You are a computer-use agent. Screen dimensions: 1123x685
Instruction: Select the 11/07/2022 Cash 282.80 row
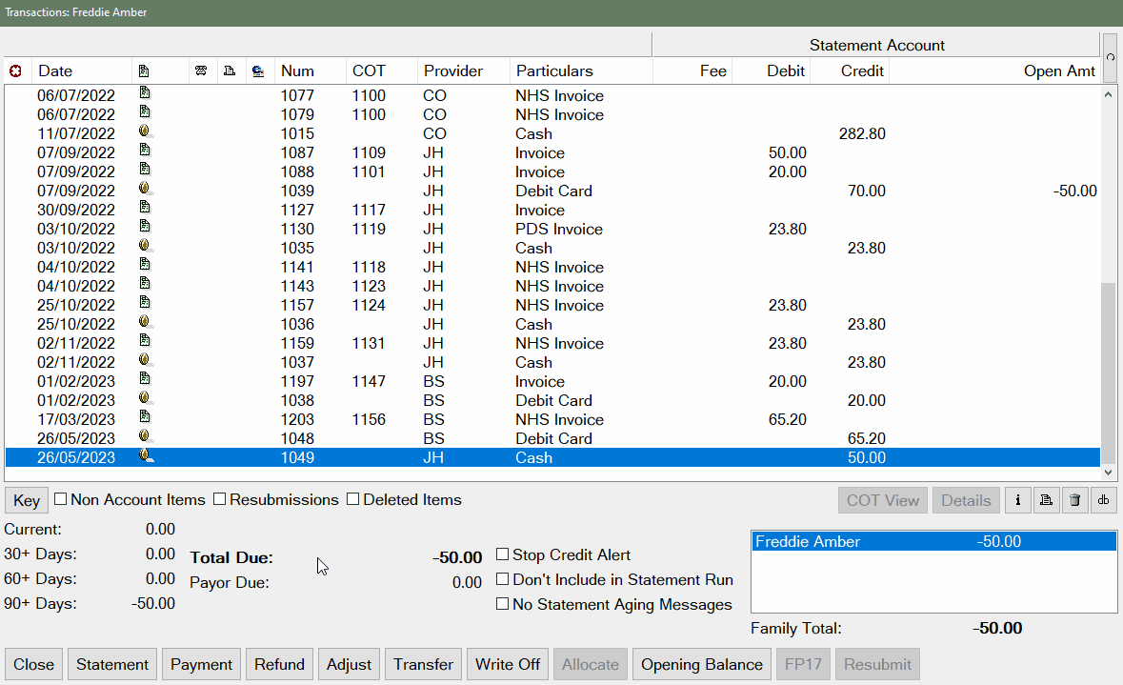552,133
